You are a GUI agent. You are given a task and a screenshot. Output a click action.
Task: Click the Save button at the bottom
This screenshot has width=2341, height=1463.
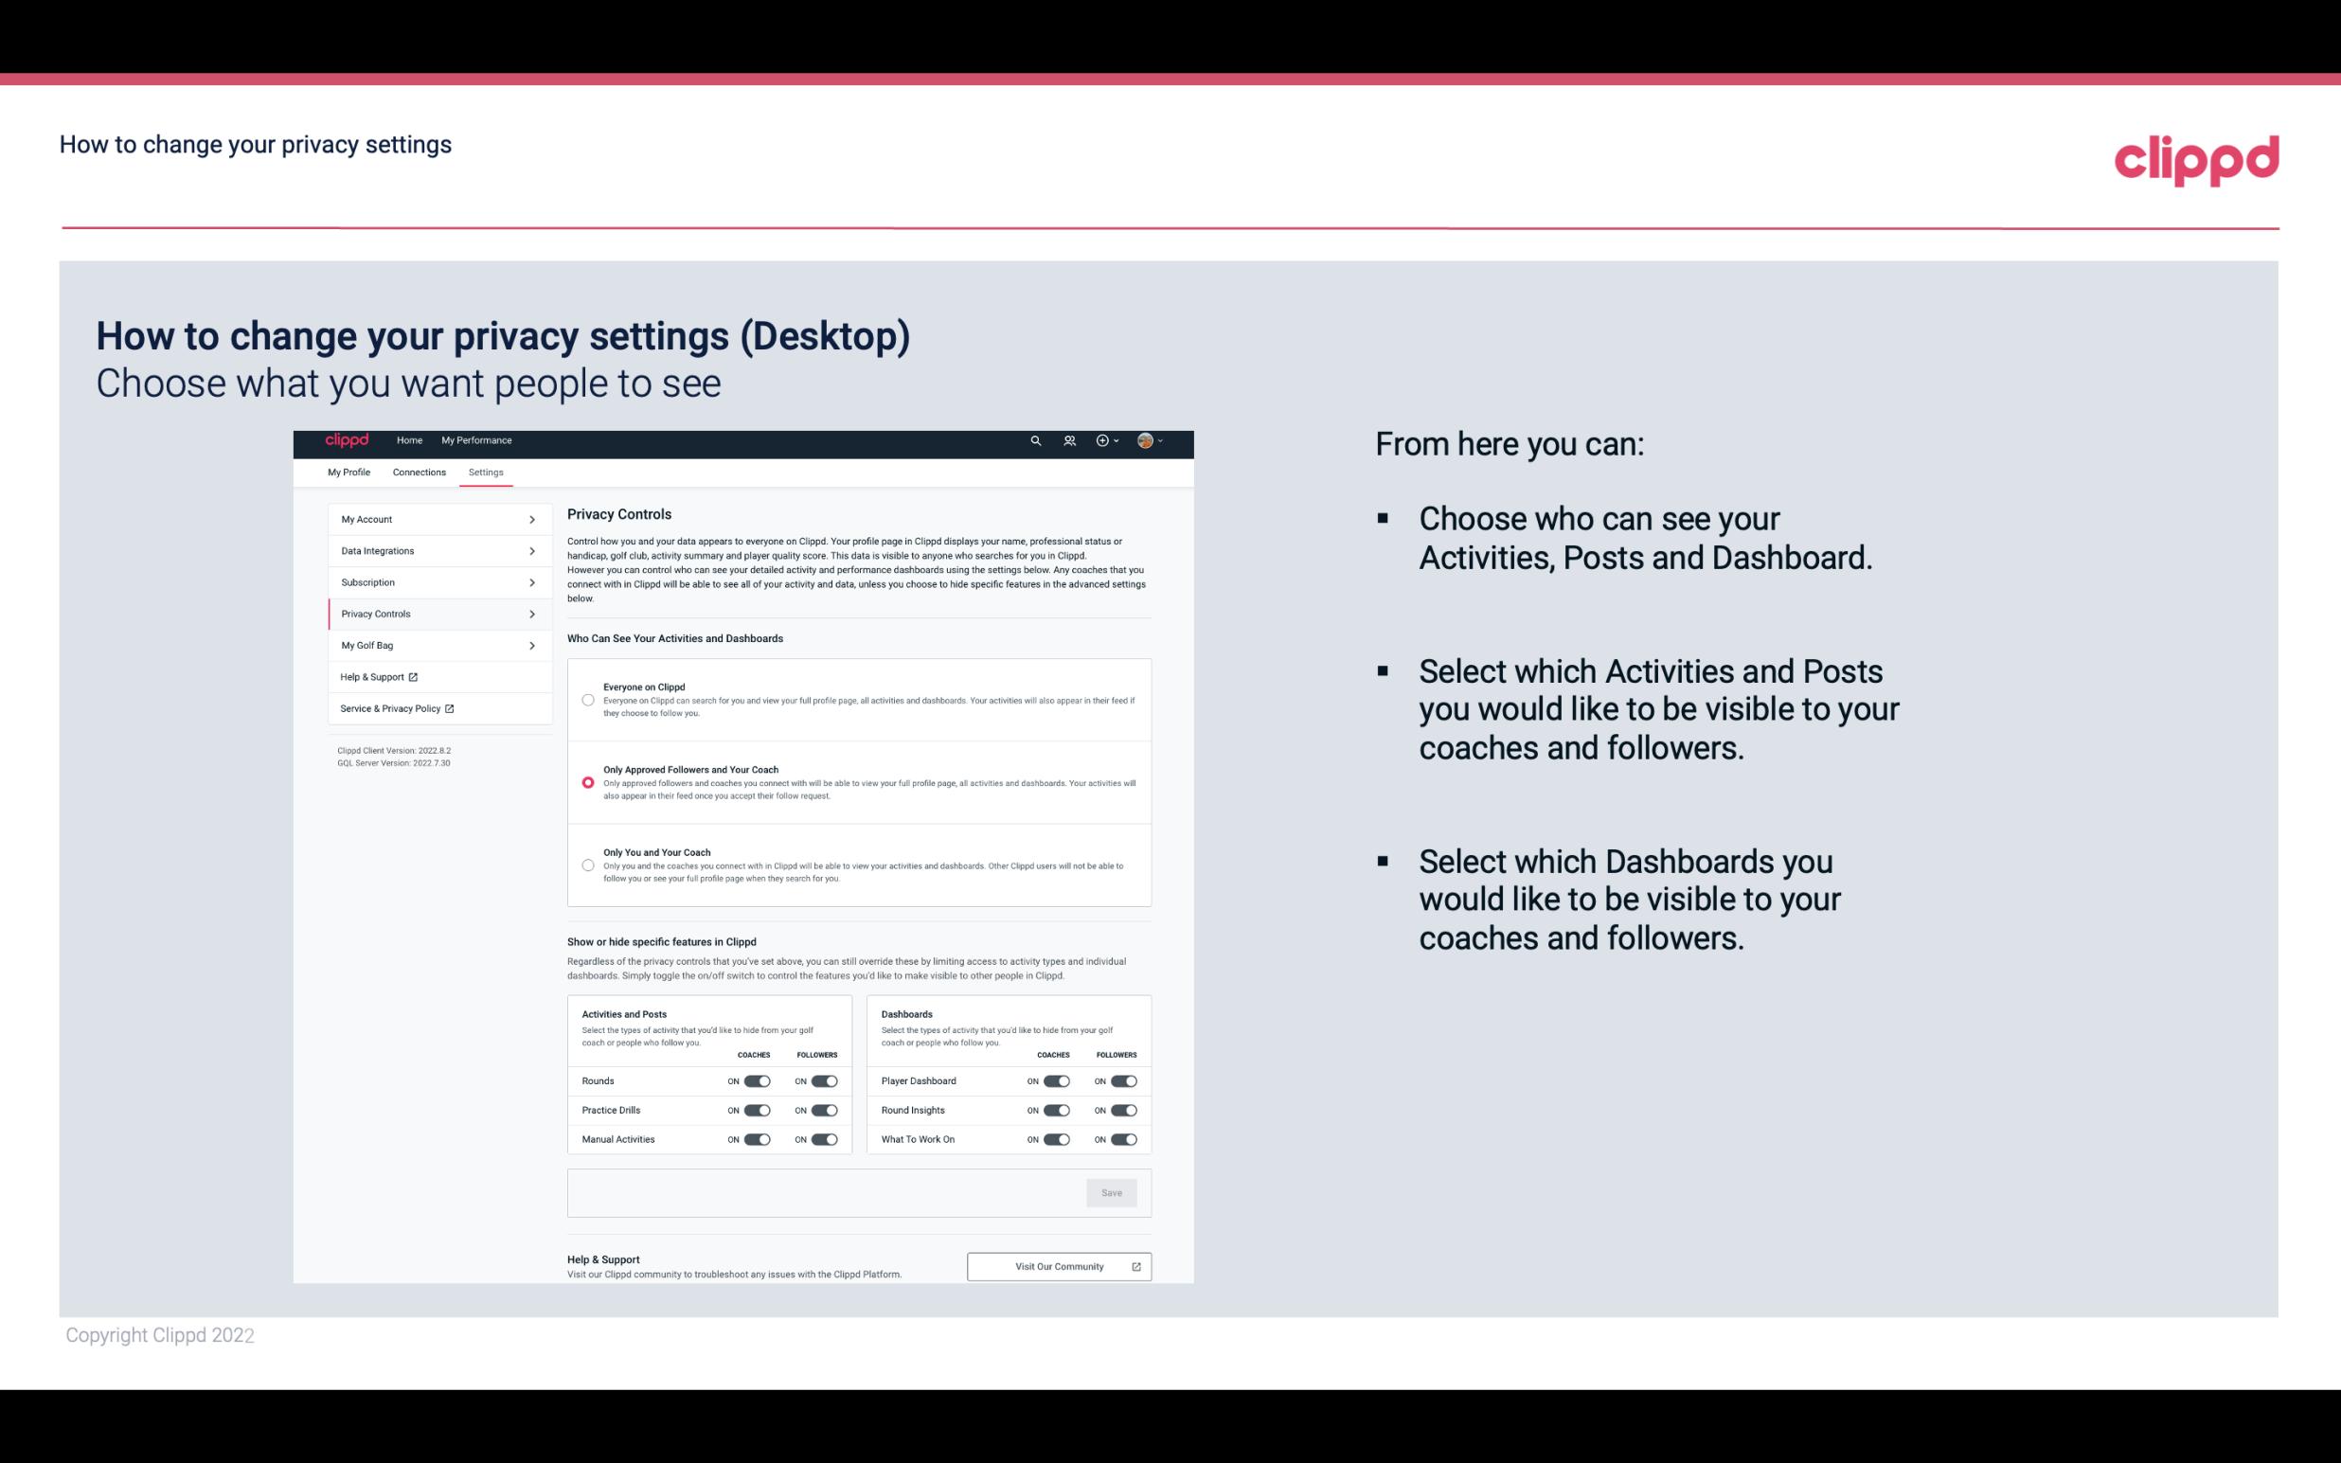[x=1111, y=1191]
